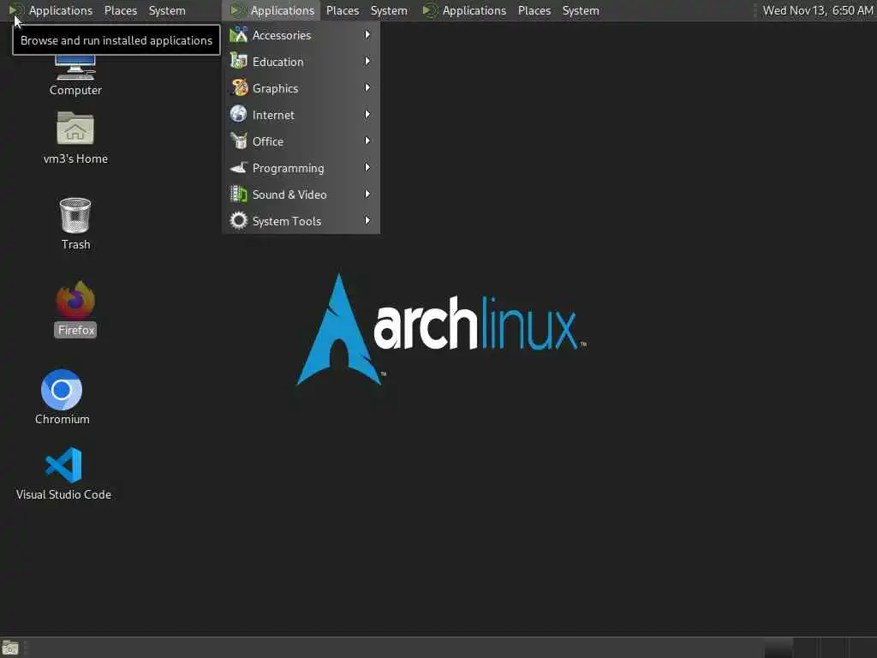Open the rightmost System menu
This screenshot has width=877, height=658.
coord(581,10)
